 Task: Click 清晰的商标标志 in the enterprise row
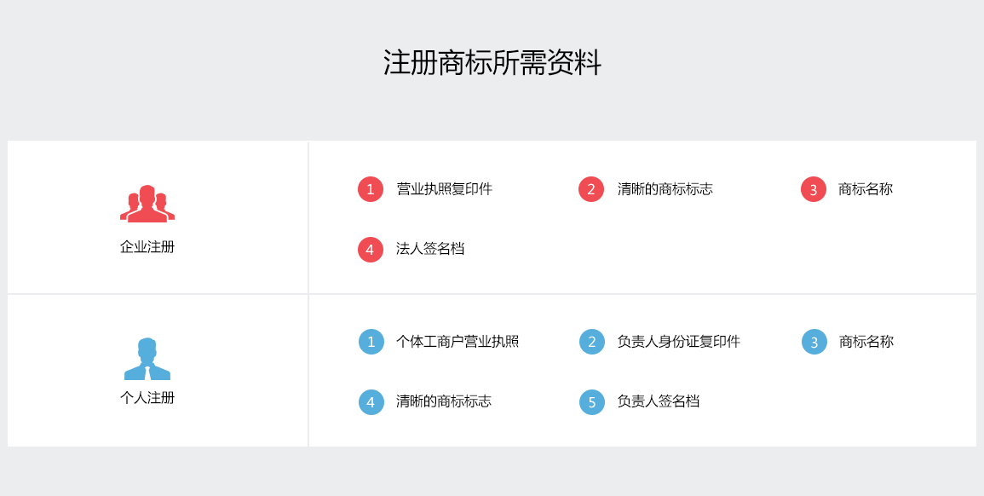click(x=665, y=189)
